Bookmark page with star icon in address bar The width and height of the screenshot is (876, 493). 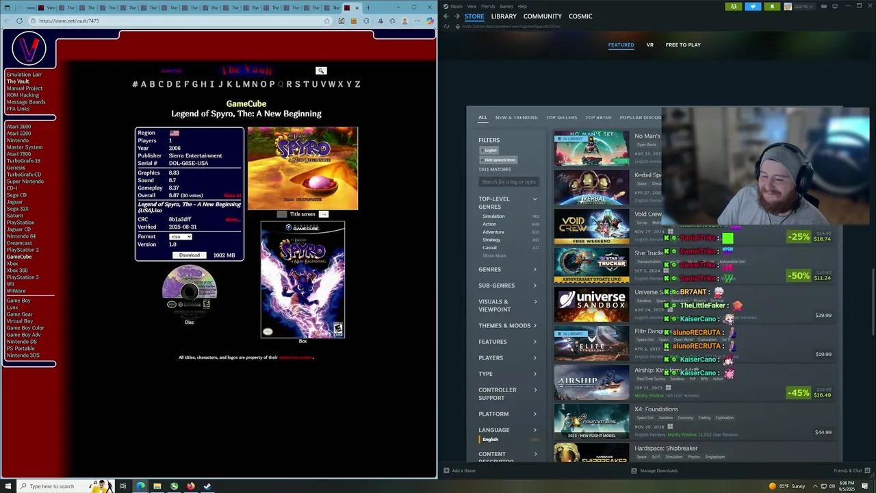(326, 21)
